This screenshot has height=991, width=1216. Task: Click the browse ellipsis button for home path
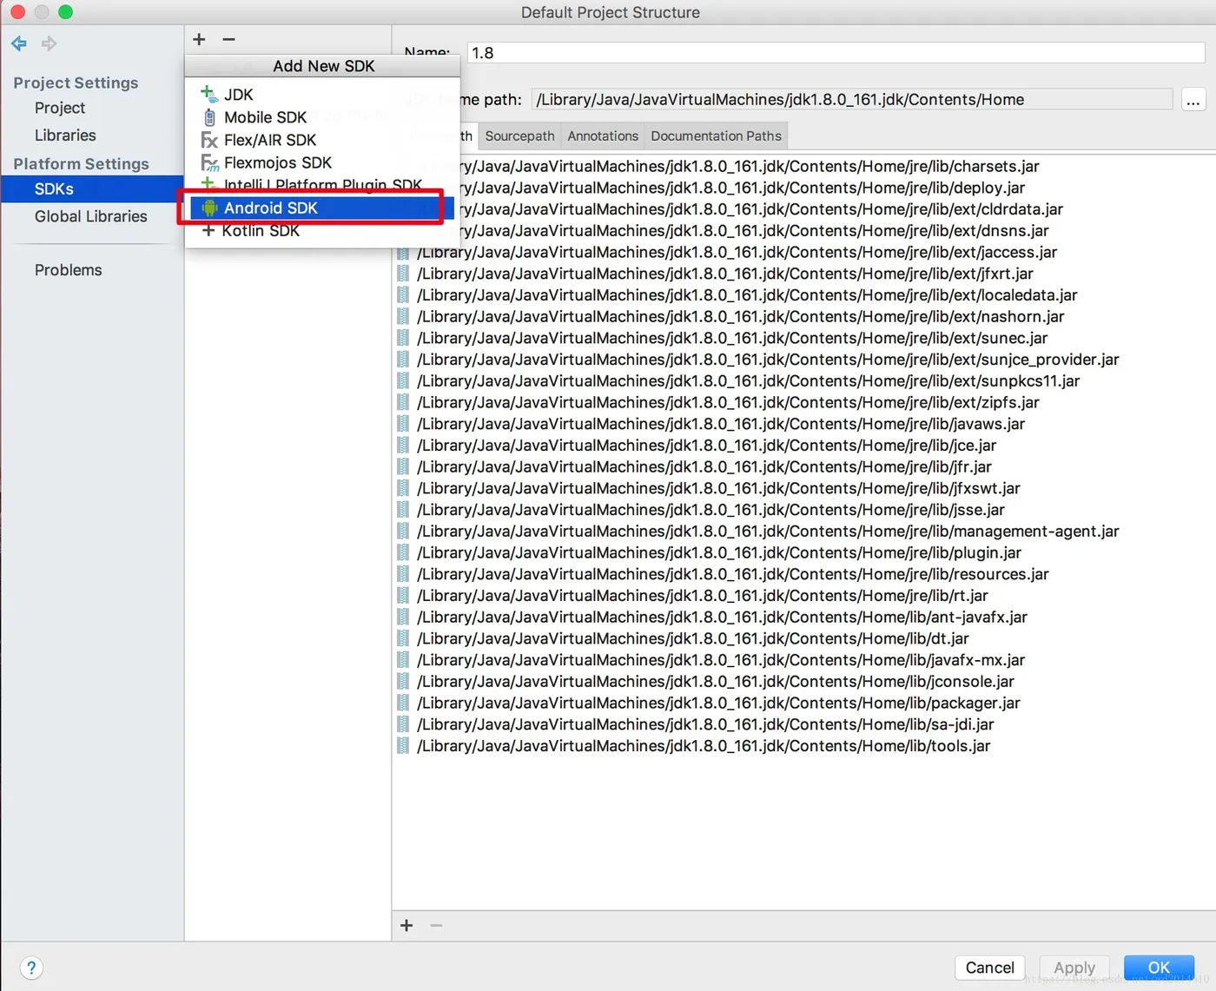coord(1193,100)
